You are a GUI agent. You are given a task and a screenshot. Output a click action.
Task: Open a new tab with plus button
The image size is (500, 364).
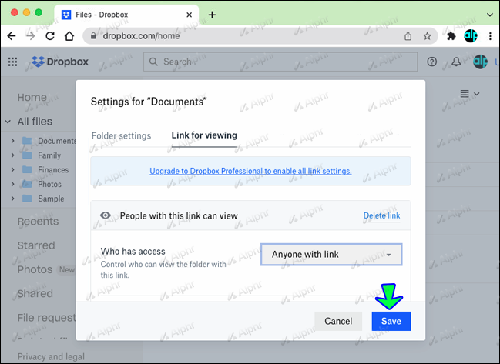point(212,15)
